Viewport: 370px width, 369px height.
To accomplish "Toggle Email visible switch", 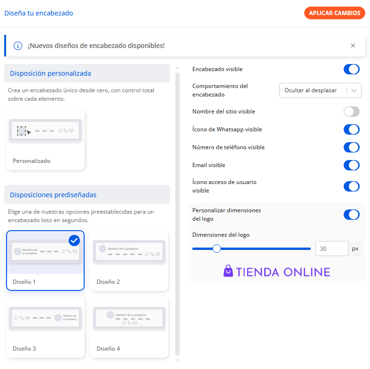I will pos(351,165).
